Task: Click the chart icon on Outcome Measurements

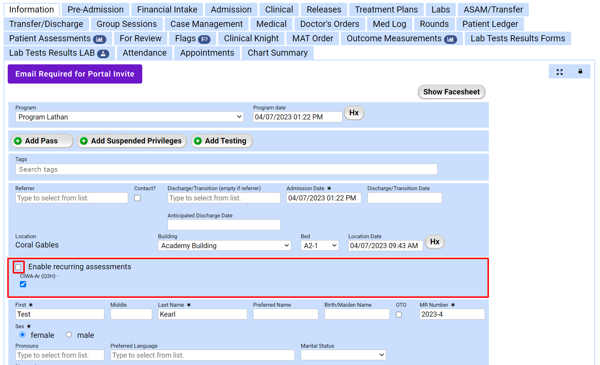Action: click(x=450, y=39)
